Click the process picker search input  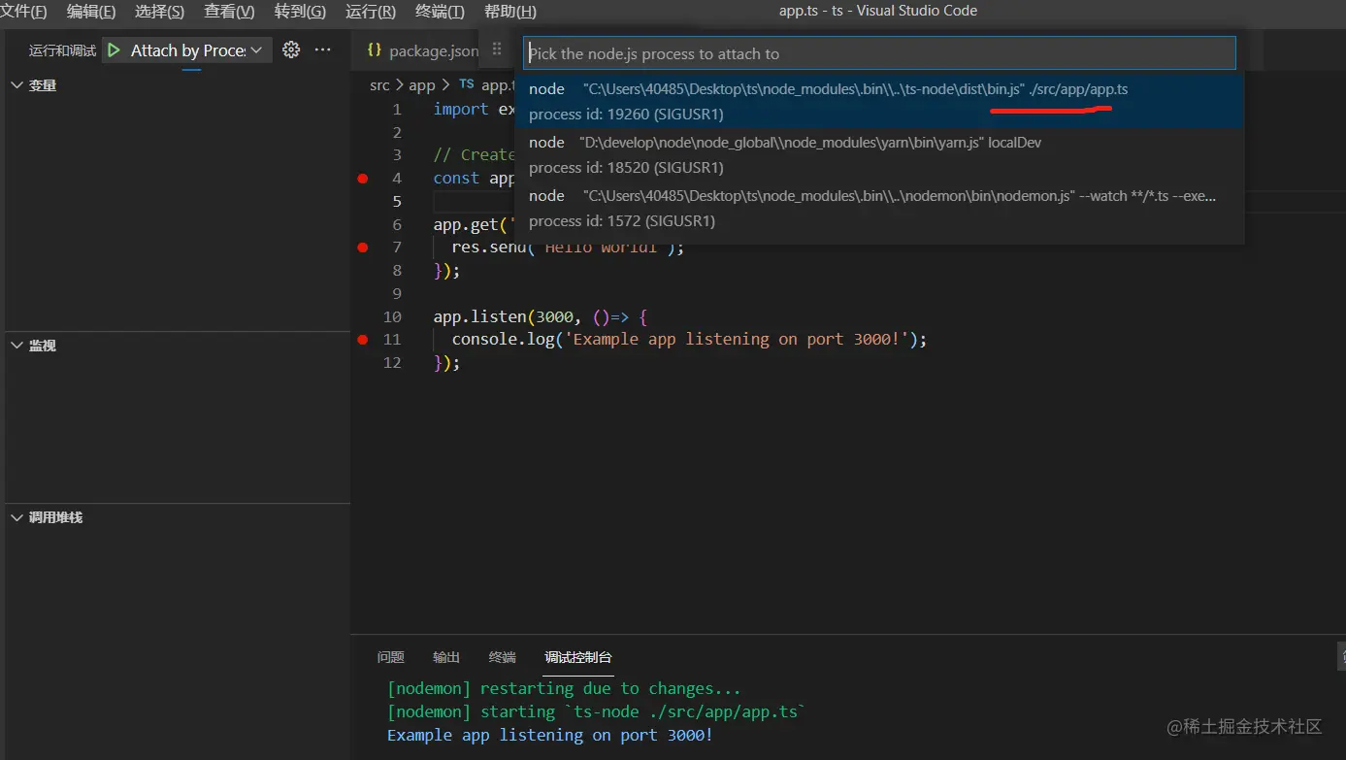pyautogui.click(x=879, y=53)
